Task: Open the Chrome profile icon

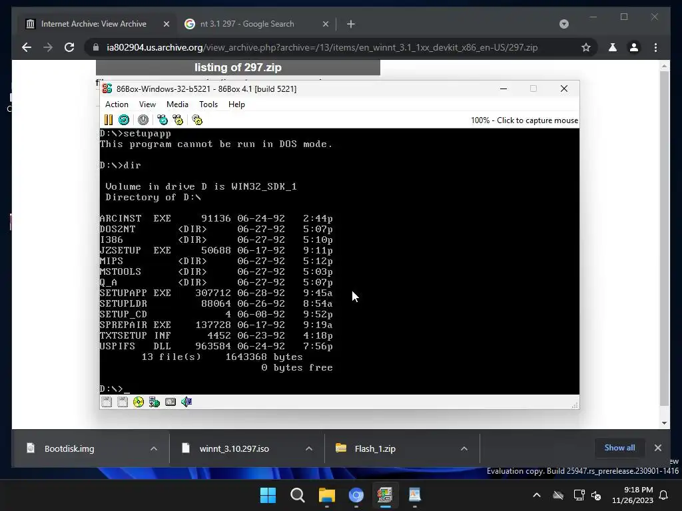Action: click(634, 47)
